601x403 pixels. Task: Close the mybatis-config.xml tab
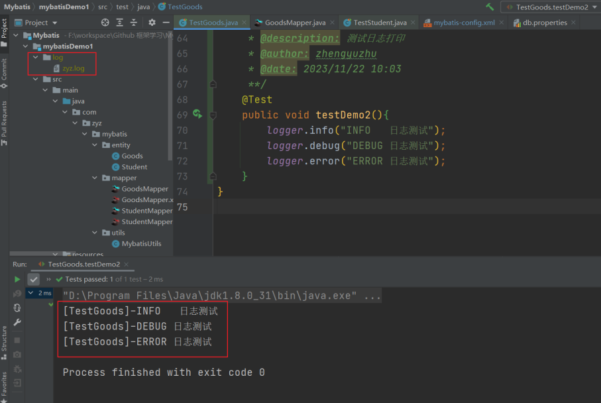501,23
